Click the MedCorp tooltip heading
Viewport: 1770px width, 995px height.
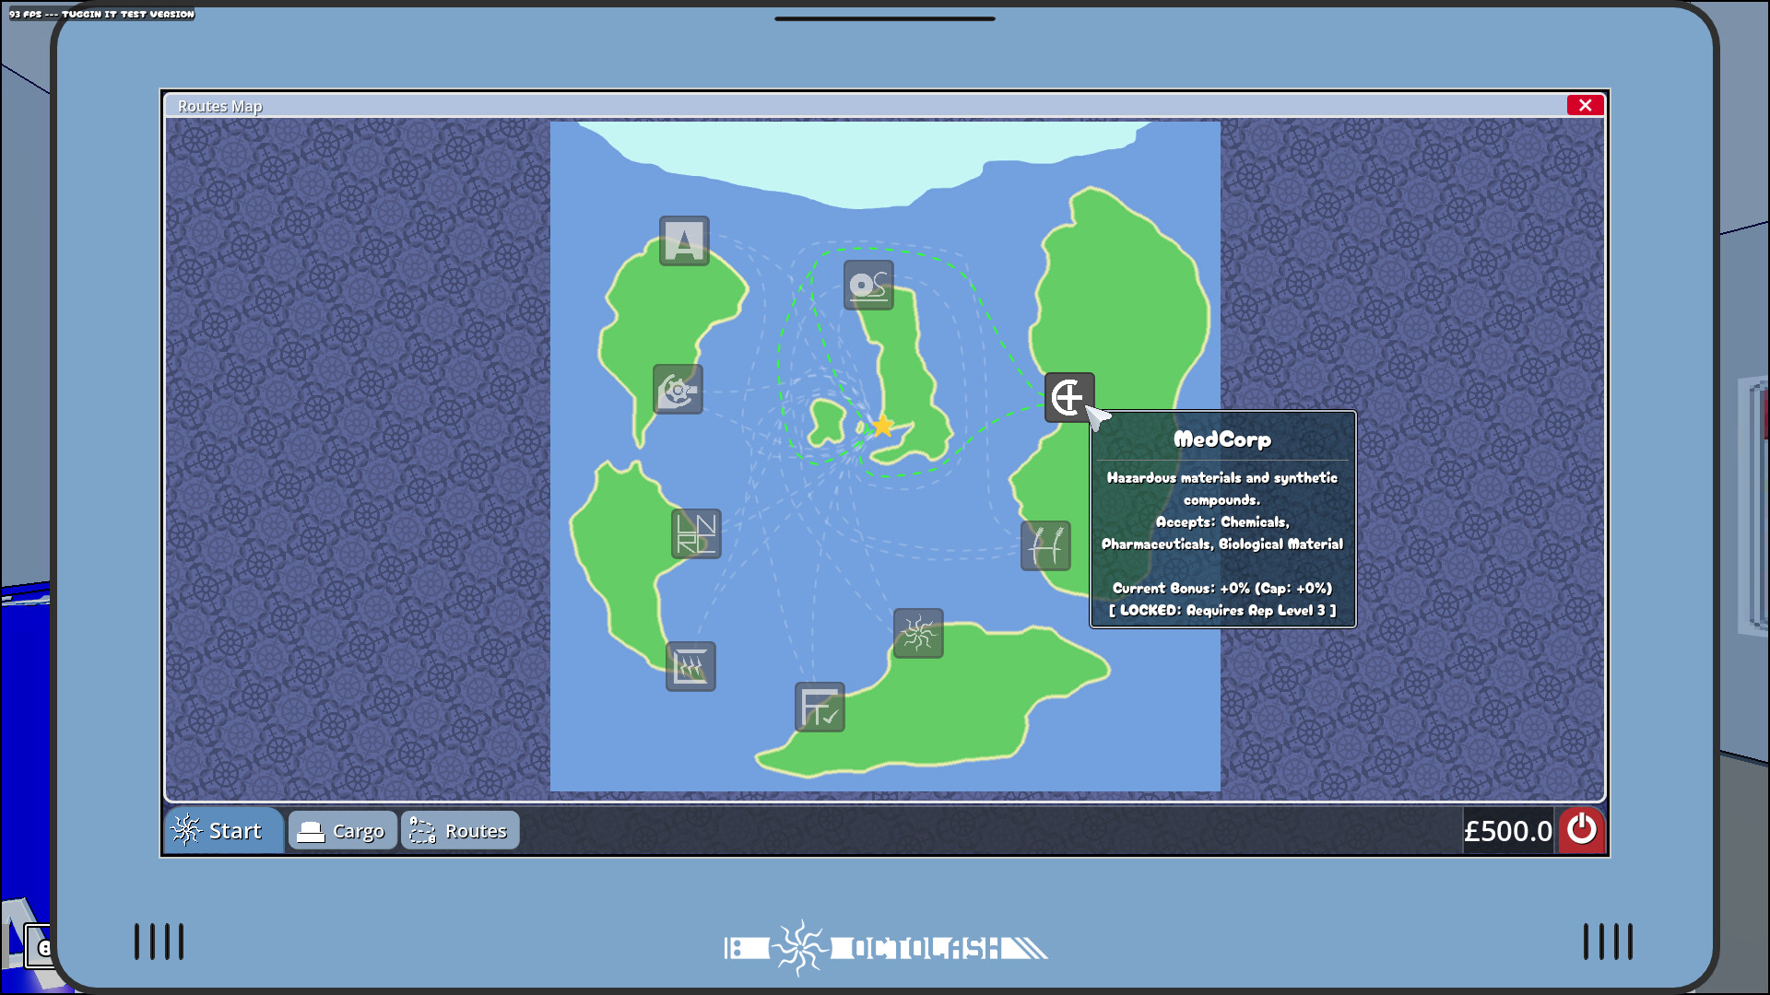pos(1222,439)
